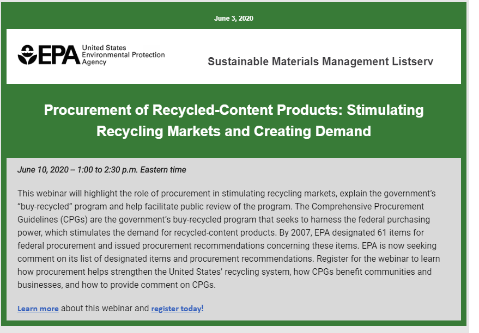Click the quoted "buy-recycled" phrase

click(43, 207)
